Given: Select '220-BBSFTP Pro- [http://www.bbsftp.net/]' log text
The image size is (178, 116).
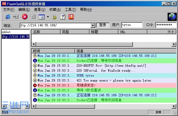Looking at the screenshot, I should 111,66.
